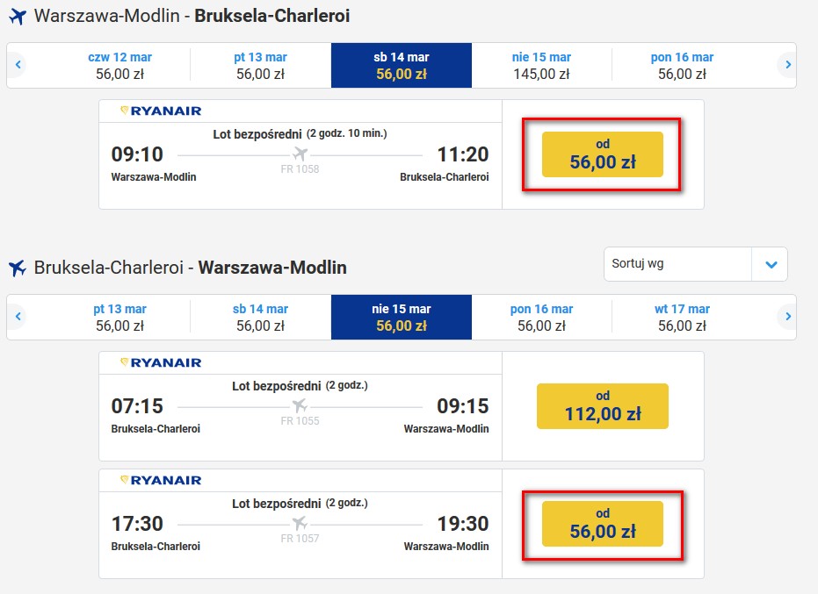This screenshot has height=594, width=818.
Task: Select outbound date pt 13 mar
Action: [x=261, y=65]
